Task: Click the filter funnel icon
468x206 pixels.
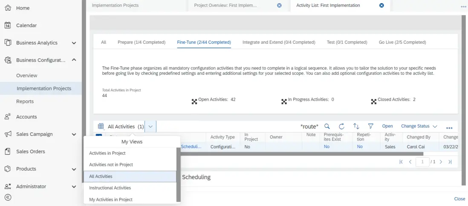Action: point(371,127)
